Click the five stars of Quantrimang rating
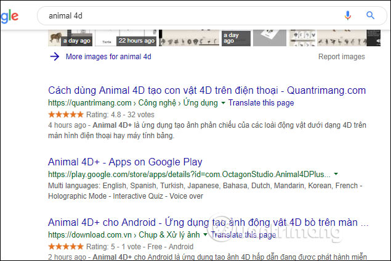This screenshot has height=261, width=391. tap(66, 115)
